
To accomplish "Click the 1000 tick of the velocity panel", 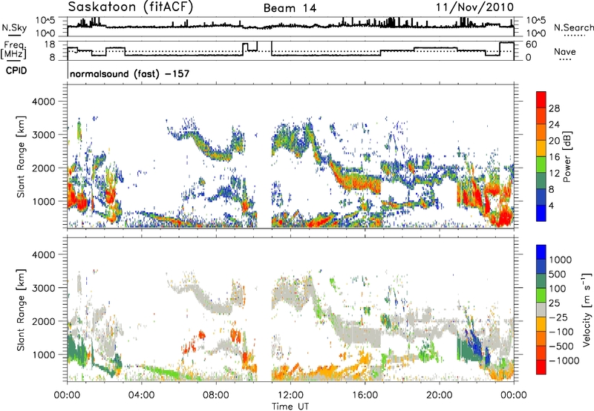I will point(46,355).
